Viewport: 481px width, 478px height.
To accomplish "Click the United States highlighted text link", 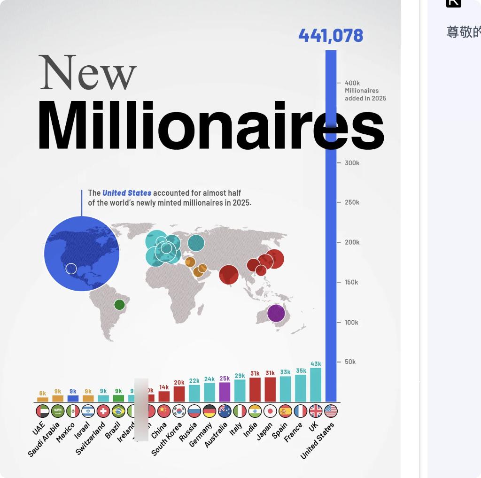I will (127, 193).
